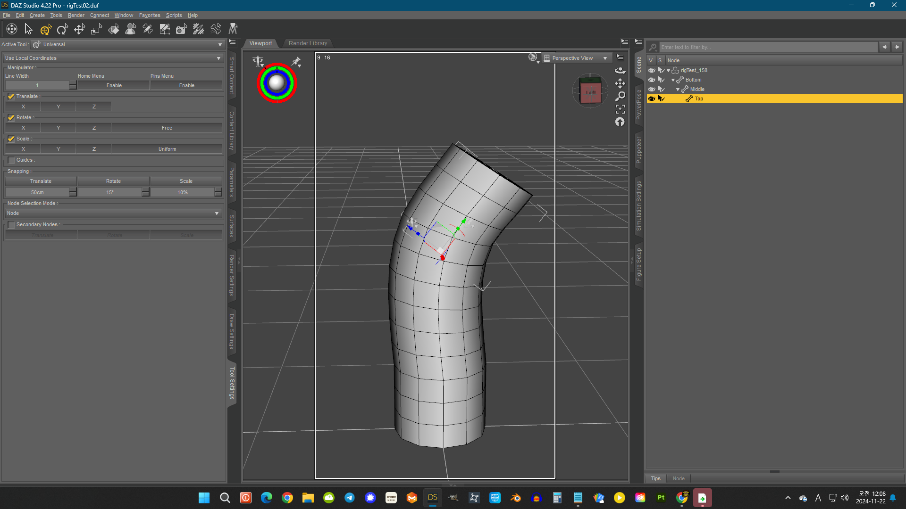Image resolution: width=906 pixels, height=509 pixels.
Task: Open the Active Tool Universal dropdown
Action: [x=127, y=44]
